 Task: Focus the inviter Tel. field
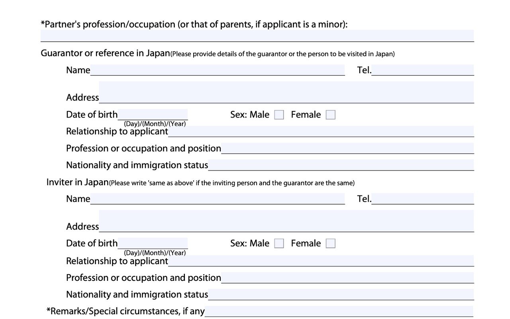click(x=423, y=199)
